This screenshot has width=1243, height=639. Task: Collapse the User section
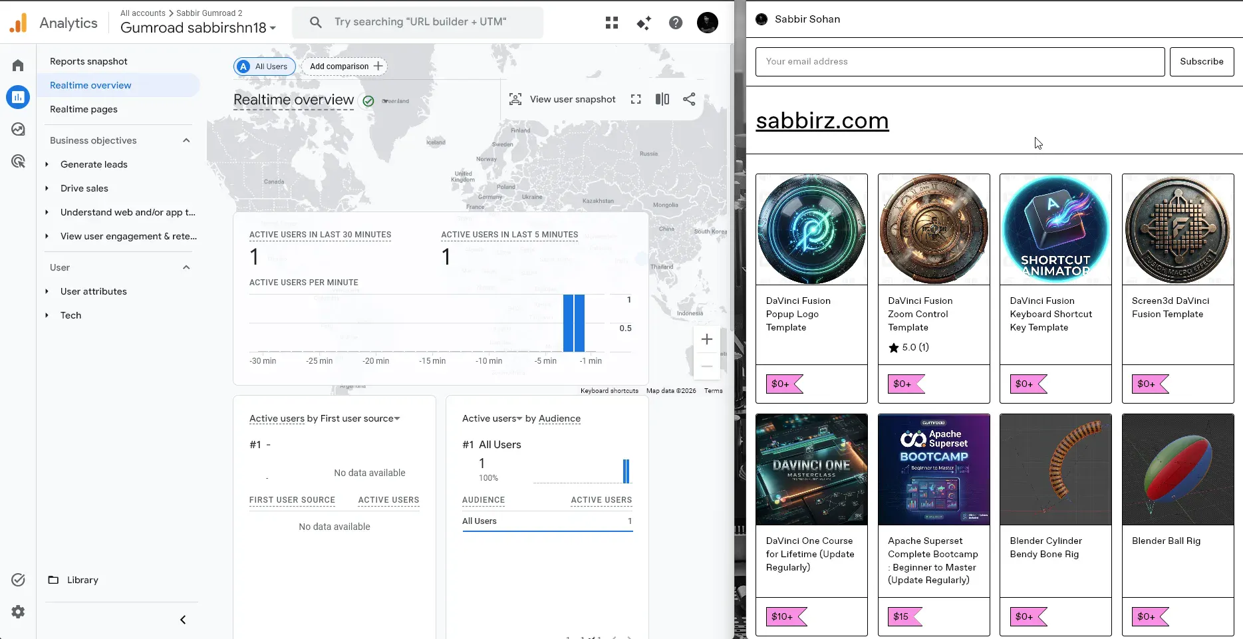click(186, 267)
